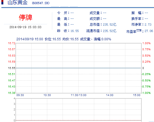The width and height of the screenshot is (154, 122).
Task: Click the red 0.75% axis label
Action: pos(146,49)
